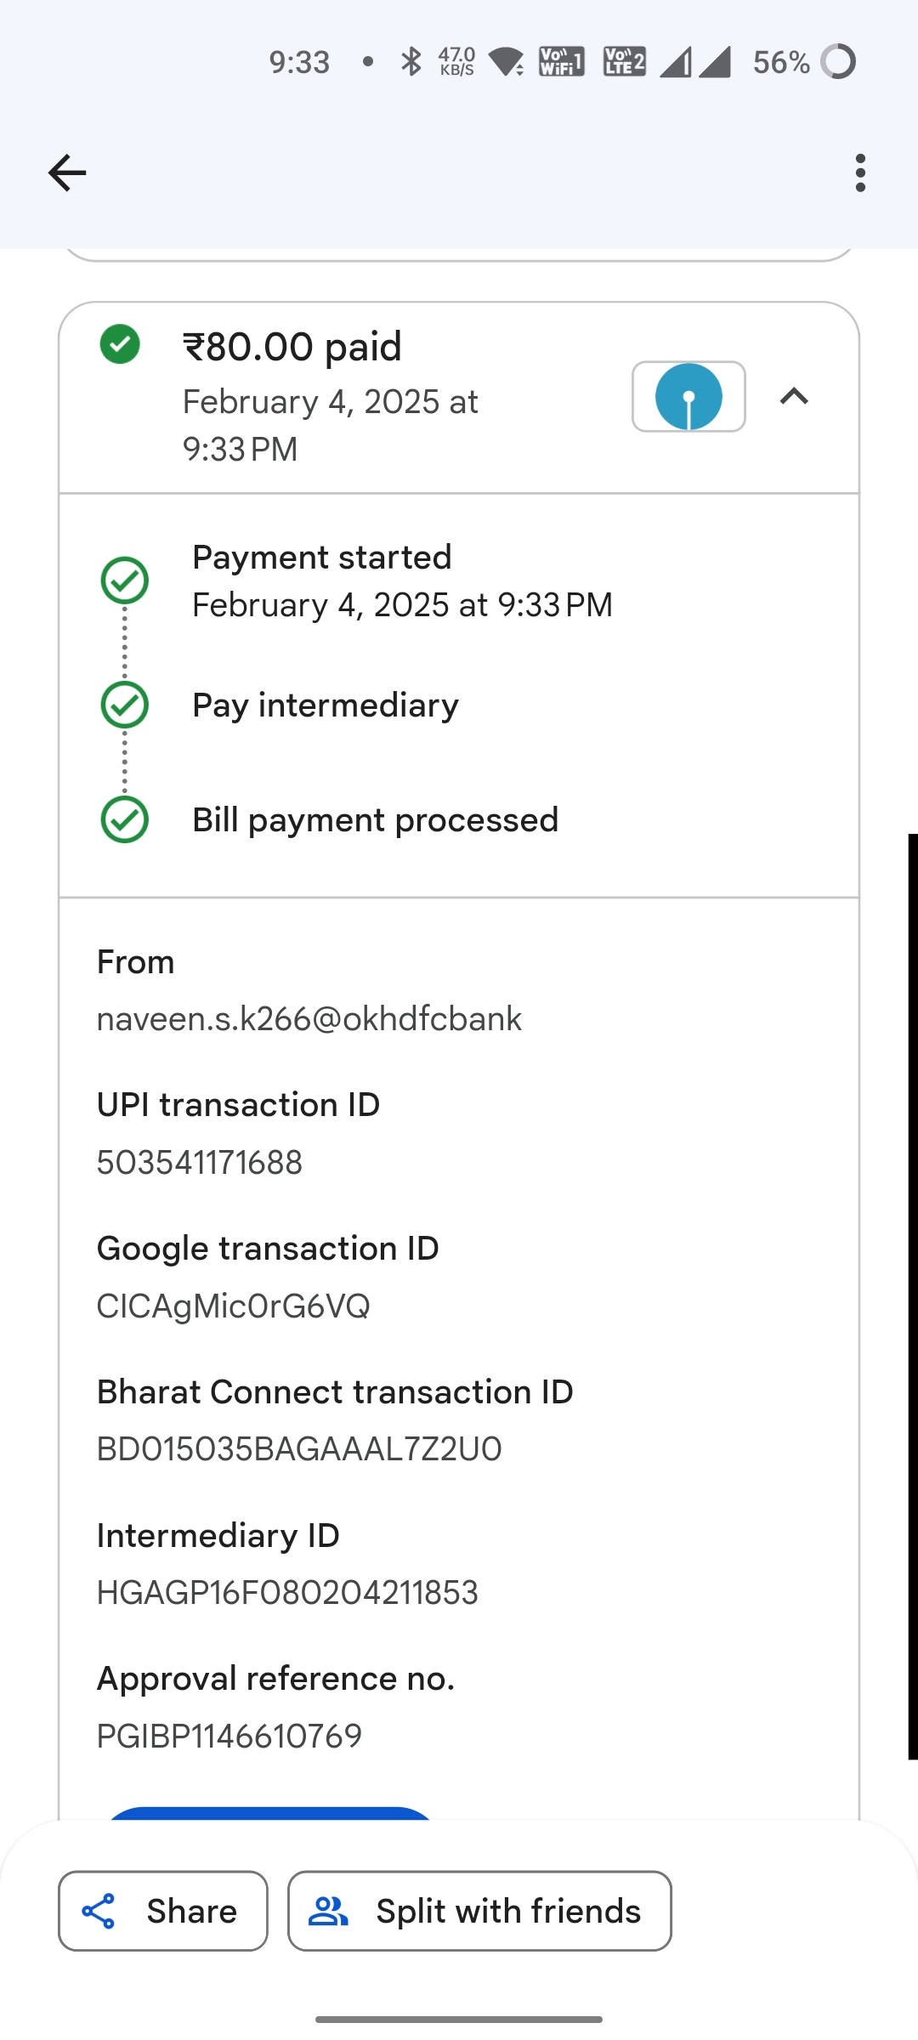Tap the back arrow icon
Viewport: 918px width, 2040px height.
coord(67,173)
